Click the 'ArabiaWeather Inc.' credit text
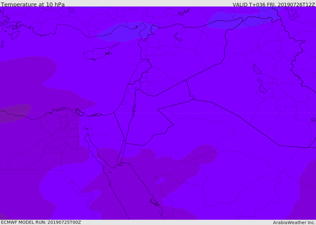The width and height of the screenshot is (316, 225). pyautogui.click(x=294, y=223)
